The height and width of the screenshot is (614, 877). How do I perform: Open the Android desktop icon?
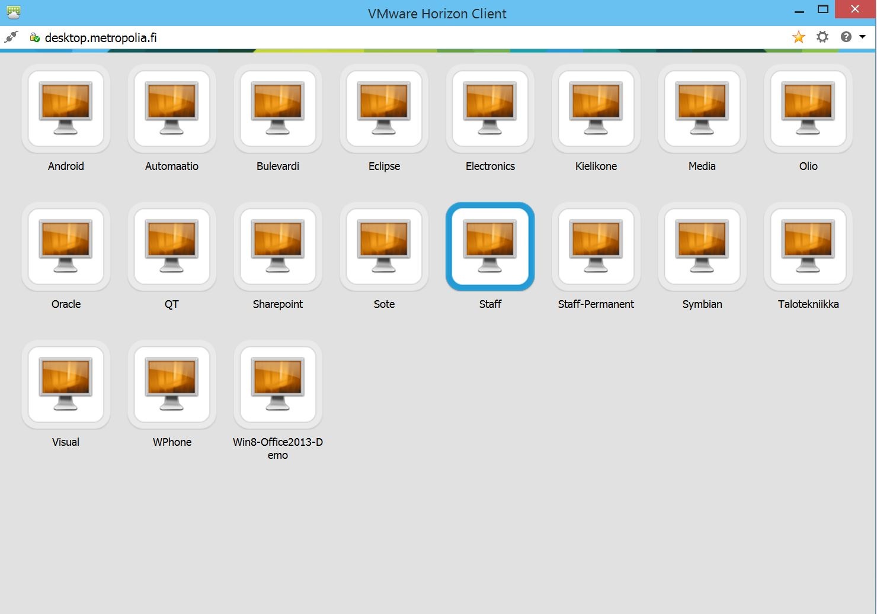[66, 109]
